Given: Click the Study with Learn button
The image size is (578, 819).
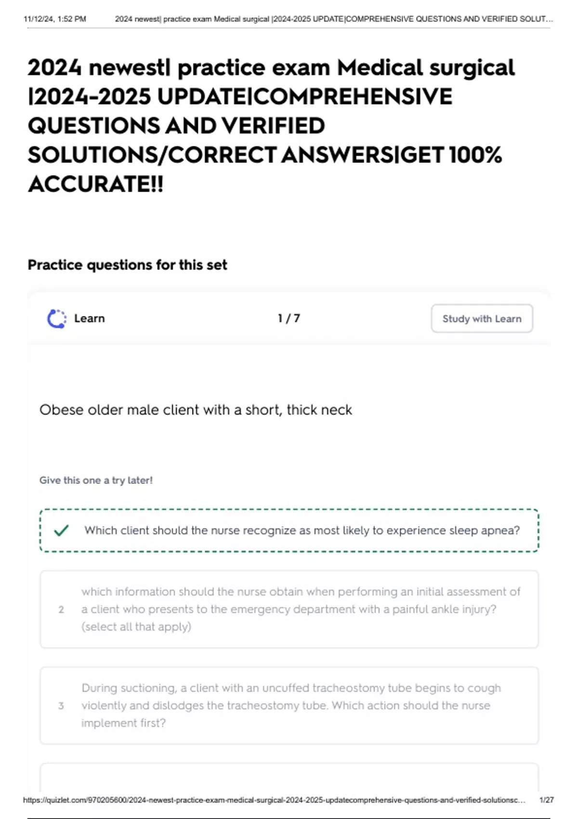Looking at the screenshot, I should click(481, 318).
